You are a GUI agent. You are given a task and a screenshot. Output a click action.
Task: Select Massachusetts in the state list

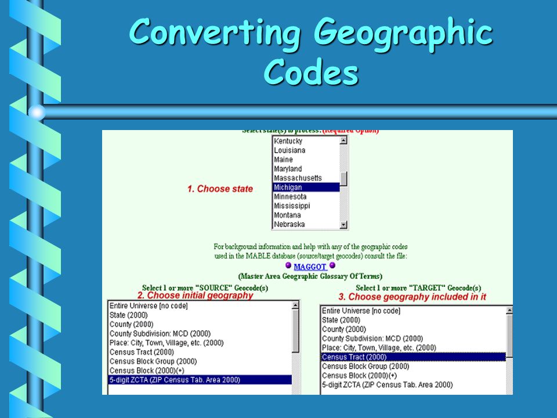[306, 178]
